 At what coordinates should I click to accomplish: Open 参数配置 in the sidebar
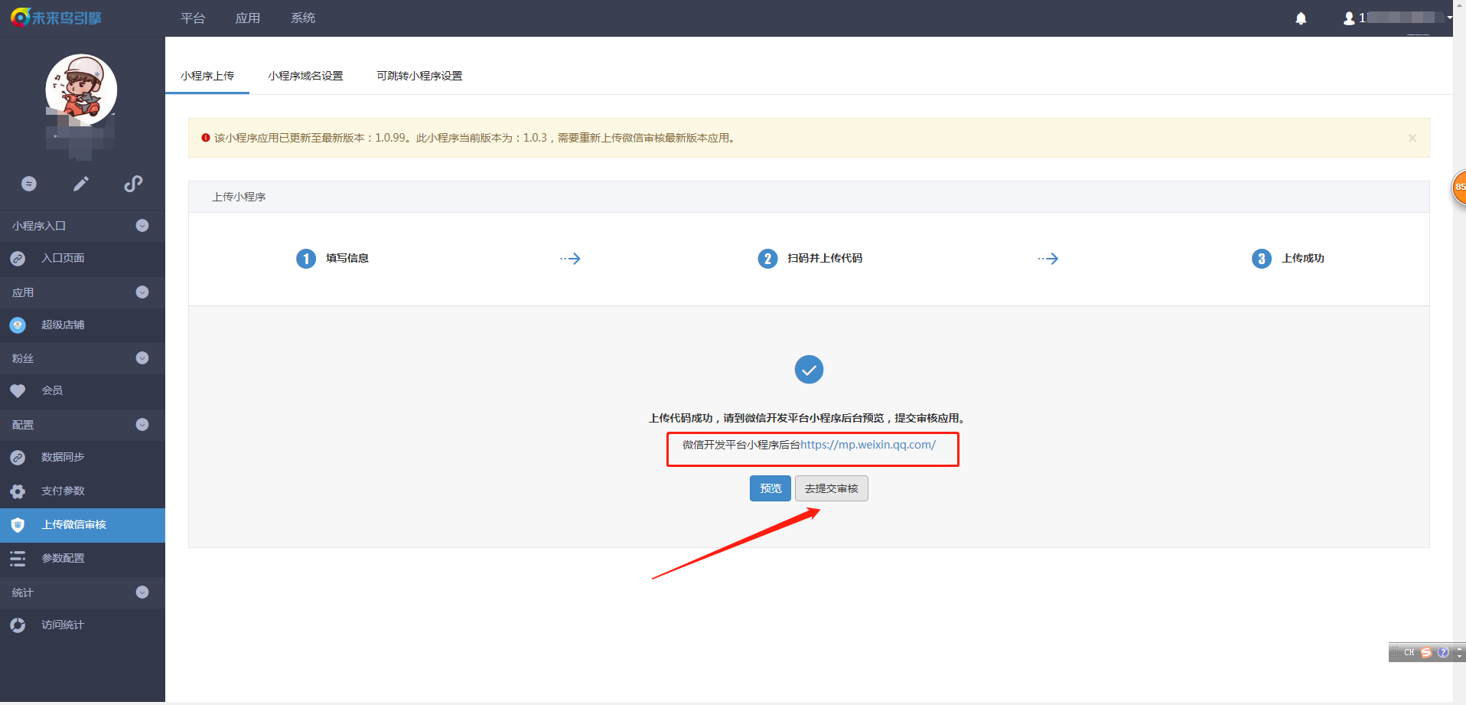pos(63,558)
